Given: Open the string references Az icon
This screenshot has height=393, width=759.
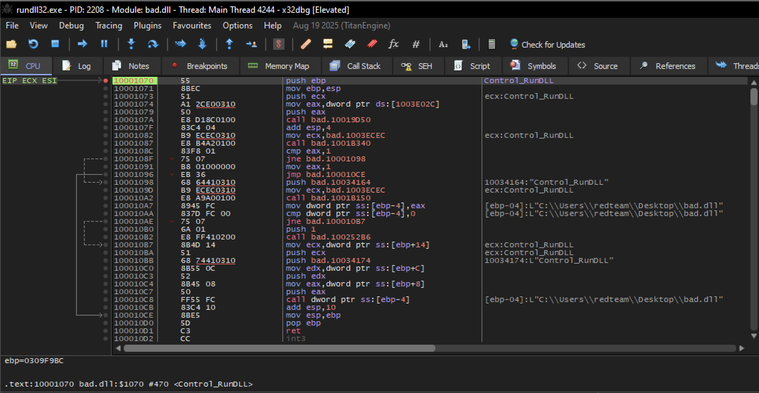Looking at the screenshot, I should point(443,44).
